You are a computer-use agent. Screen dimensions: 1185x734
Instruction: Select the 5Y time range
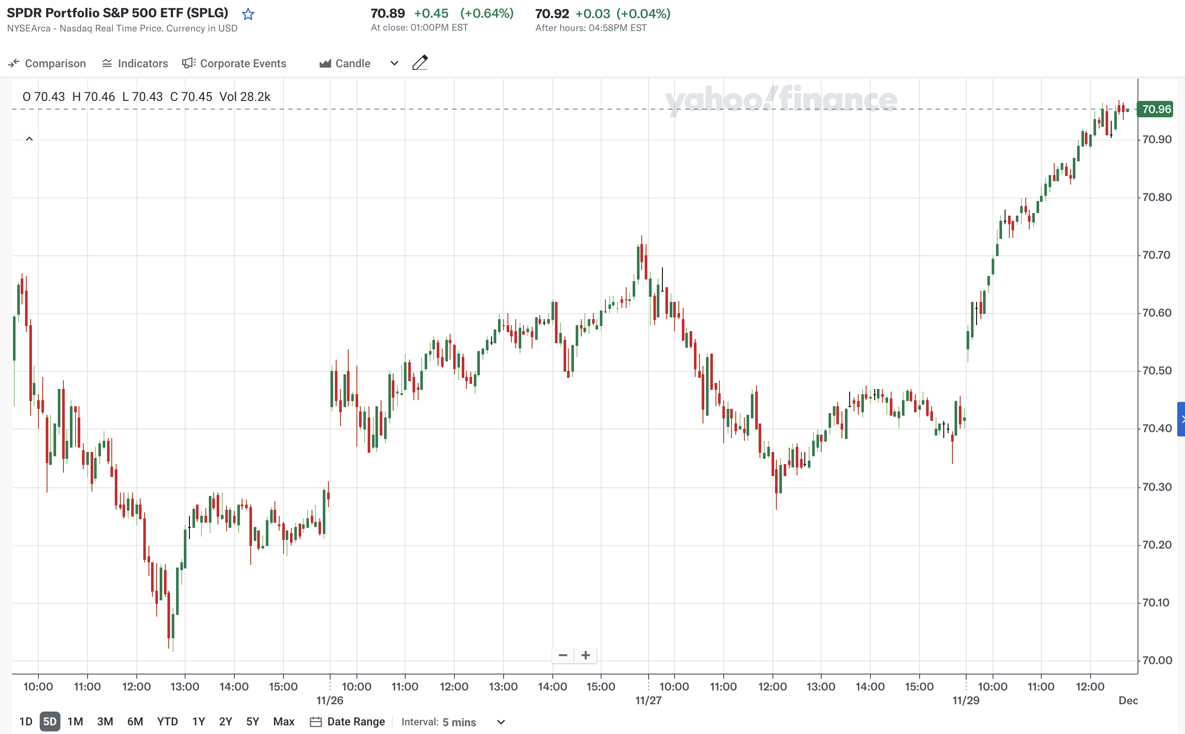tap(252, 722)
